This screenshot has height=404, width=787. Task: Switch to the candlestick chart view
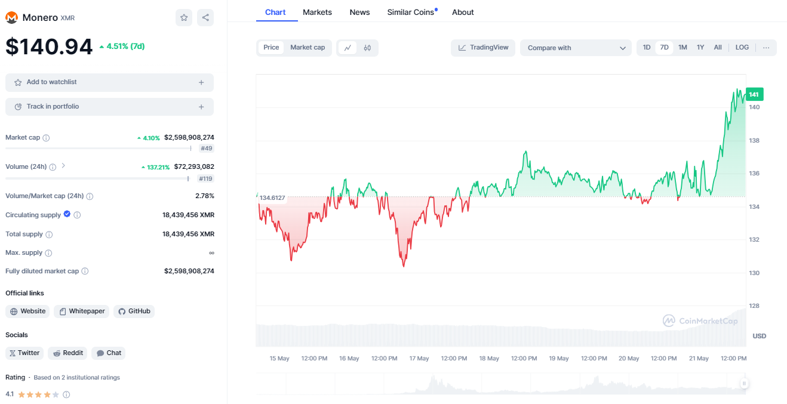[x=367, y=48]
